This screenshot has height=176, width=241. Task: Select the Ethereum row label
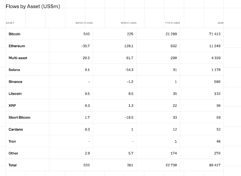coord(17,46)
